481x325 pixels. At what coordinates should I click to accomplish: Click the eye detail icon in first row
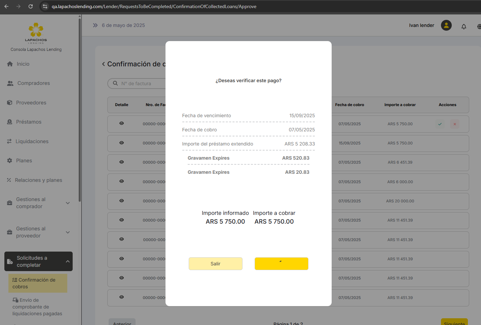click(121, 123)
